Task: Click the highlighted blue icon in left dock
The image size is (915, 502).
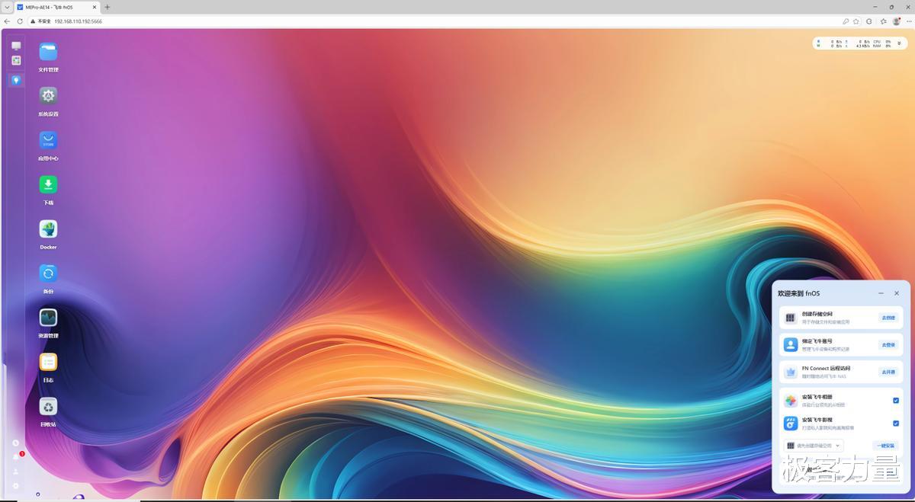Action: [16, 80]
